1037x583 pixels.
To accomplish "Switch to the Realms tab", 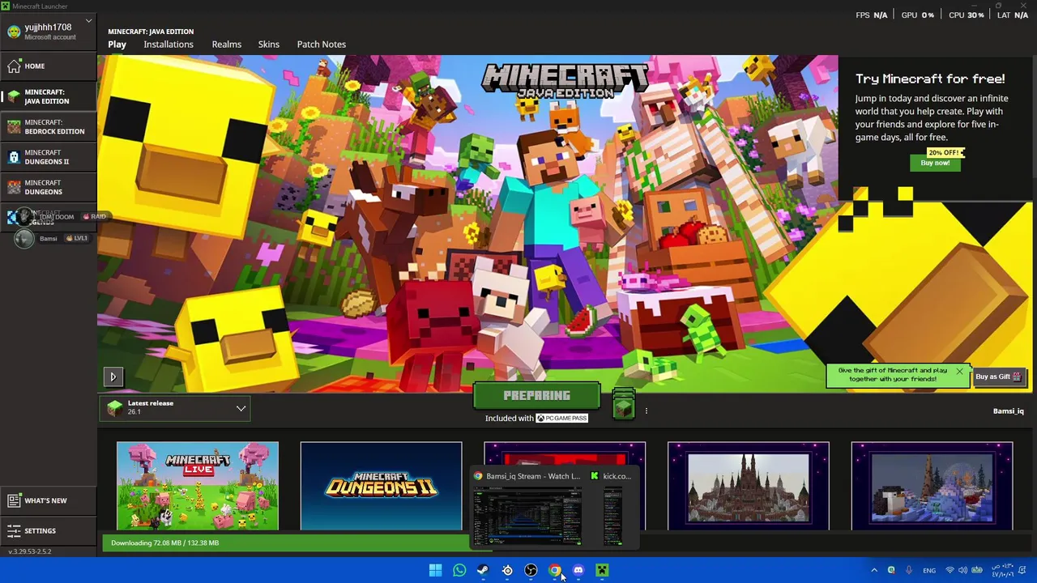I will coord(226,45).
